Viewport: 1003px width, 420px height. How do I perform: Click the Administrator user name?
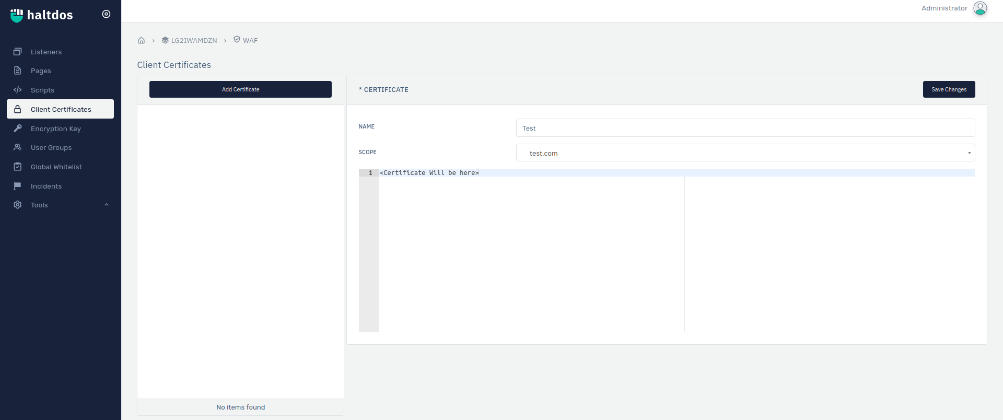[x=944, y=8]
